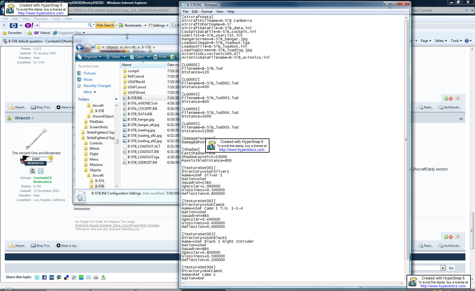Share topic via the Digg icon
Viewport: 475px width, 291px height.
click(52, 277)
